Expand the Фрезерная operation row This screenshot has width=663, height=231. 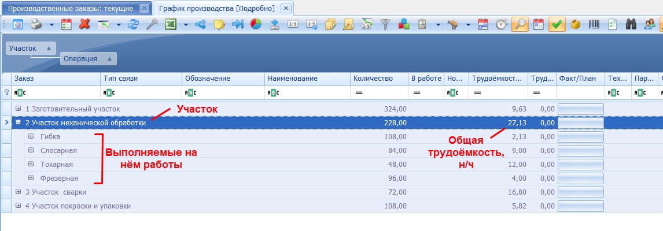point(31,178)
